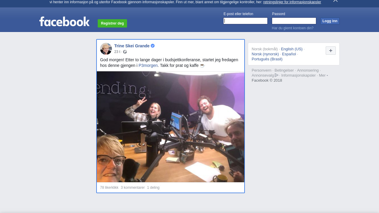Open the post's studio selfie photo
379x213 pixels.
pyautogui.click(x=171, y=127)
